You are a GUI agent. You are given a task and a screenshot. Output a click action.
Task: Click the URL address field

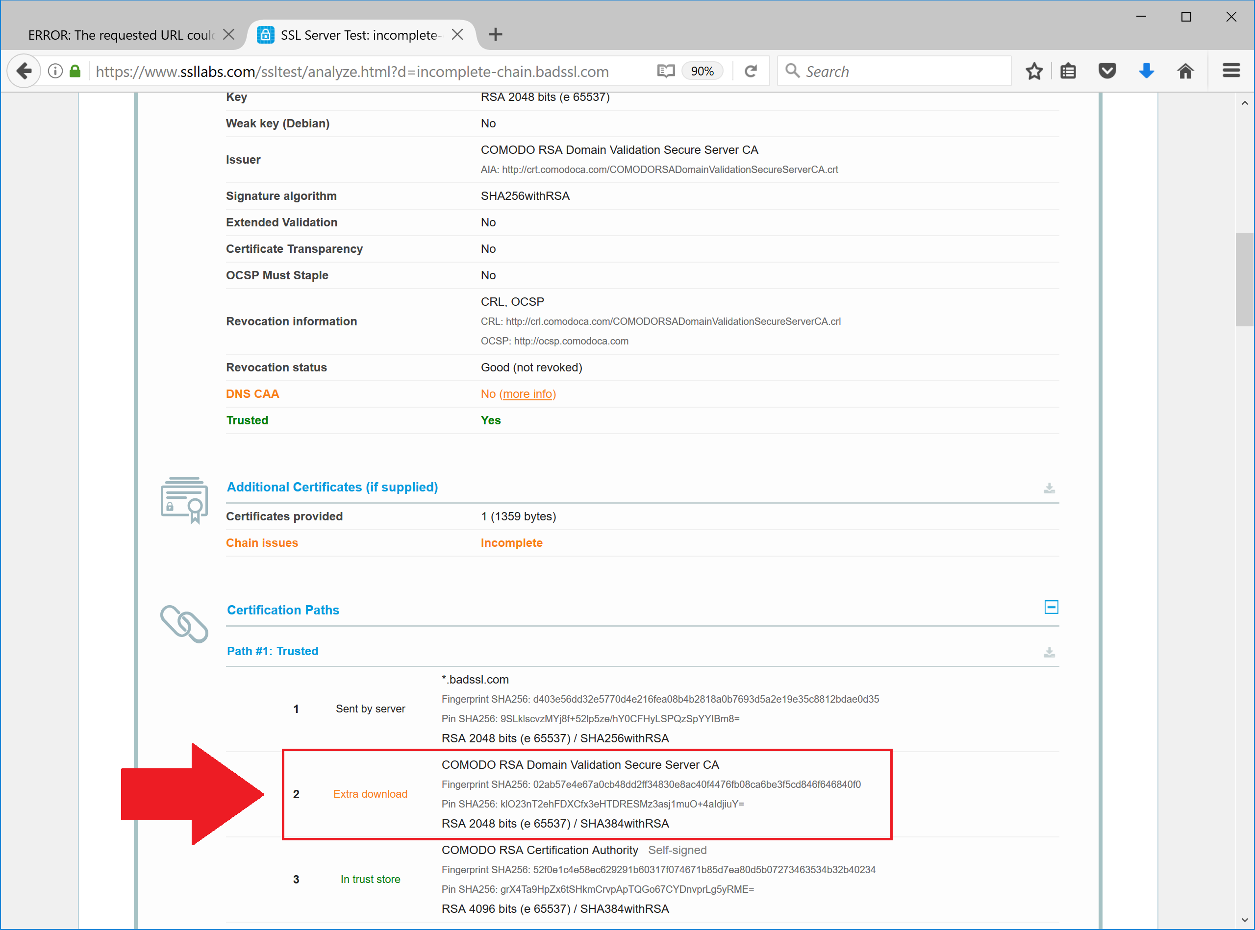pos(352,72)
